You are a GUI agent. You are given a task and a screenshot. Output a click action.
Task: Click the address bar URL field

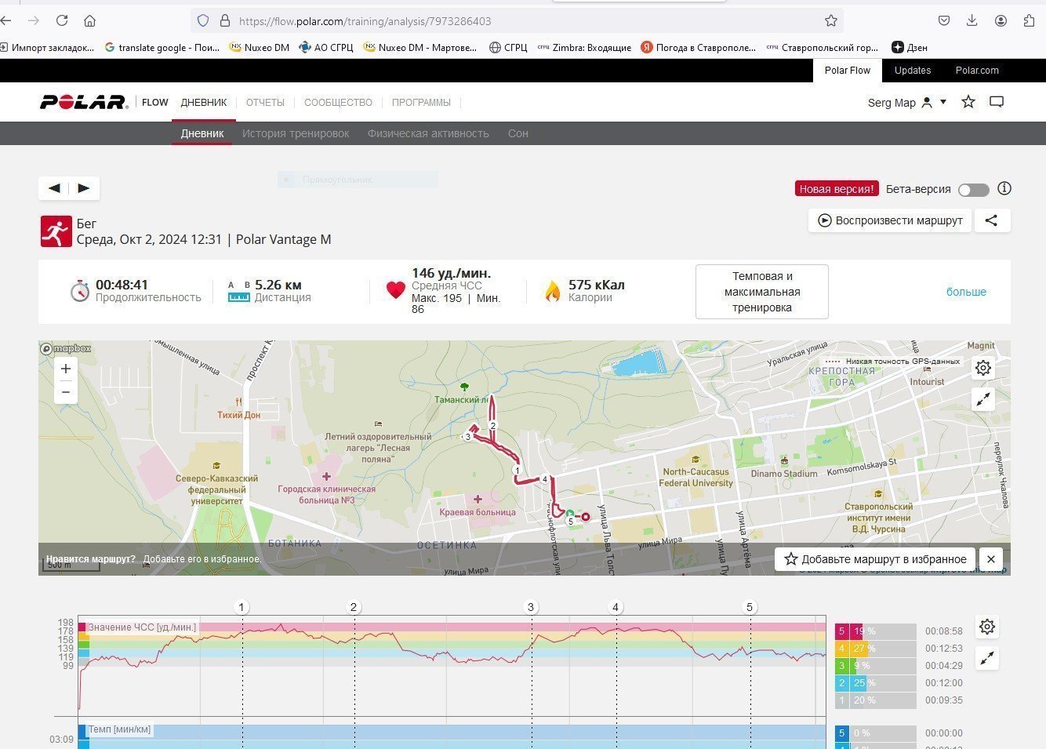[518, 21]
